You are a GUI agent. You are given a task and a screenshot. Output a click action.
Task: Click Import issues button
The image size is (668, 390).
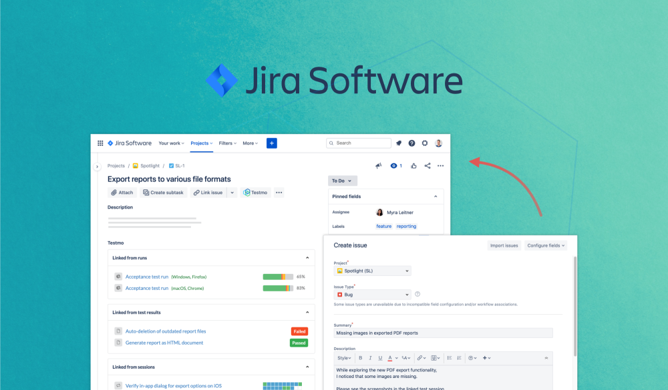click(x=504, y=245)
